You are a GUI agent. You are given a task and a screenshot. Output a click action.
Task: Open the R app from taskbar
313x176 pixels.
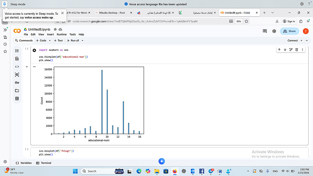point(220,171)
